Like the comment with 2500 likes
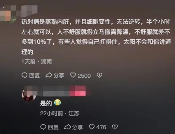This screenshot has height=134, width=175. coord(73,75)
